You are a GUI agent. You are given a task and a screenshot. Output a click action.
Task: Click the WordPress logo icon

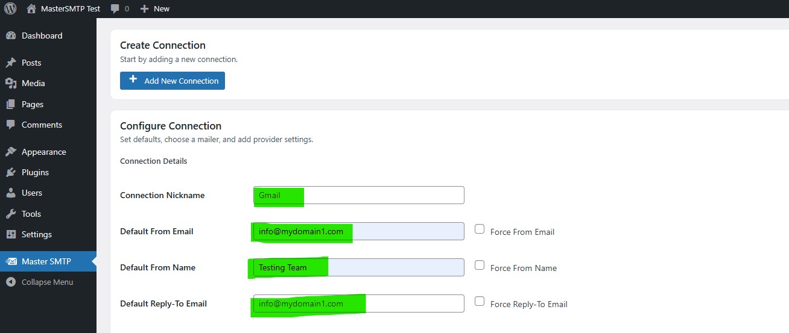(10, 9)
